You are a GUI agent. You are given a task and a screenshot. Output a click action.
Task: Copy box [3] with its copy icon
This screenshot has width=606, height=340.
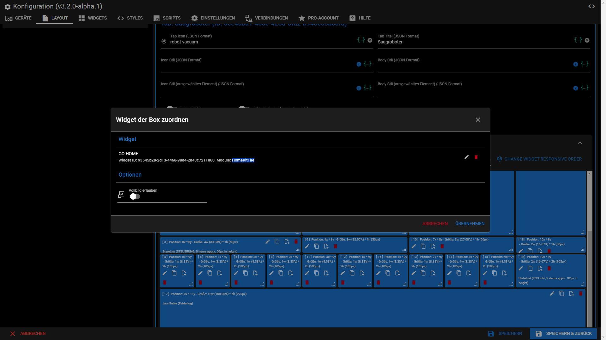(277, 242)
